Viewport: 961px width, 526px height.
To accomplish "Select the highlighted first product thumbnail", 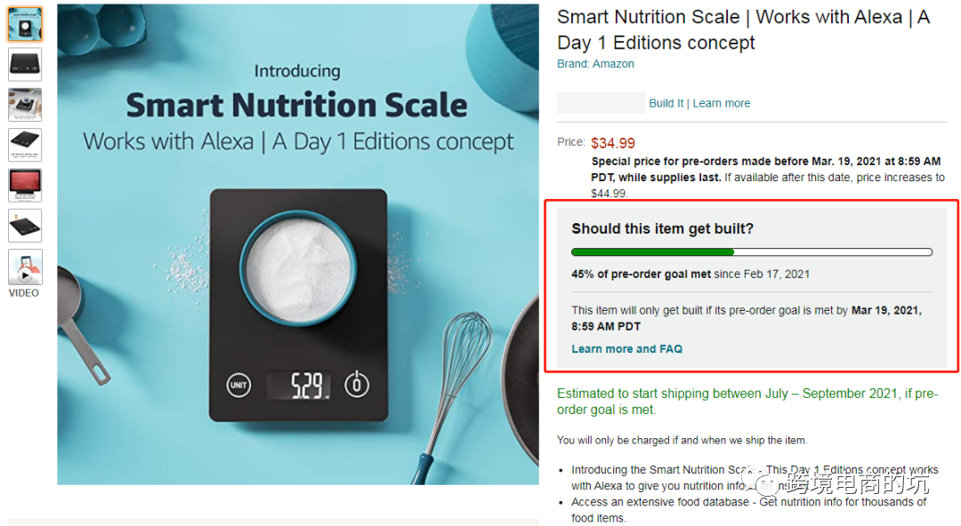I will click(x=25, y=24).
